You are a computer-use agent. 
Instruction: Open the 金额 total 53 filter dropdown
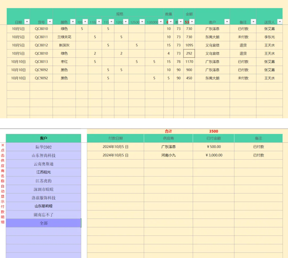point(192,22)
